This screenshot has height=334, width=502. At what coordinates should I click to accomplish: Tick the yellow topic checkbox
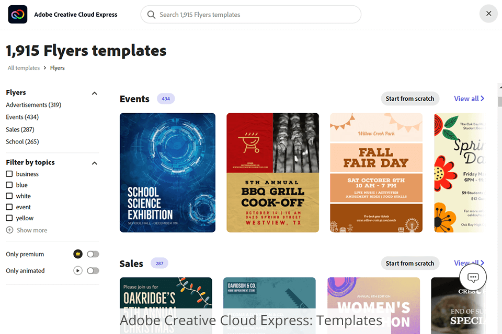[x=9, y=218]
